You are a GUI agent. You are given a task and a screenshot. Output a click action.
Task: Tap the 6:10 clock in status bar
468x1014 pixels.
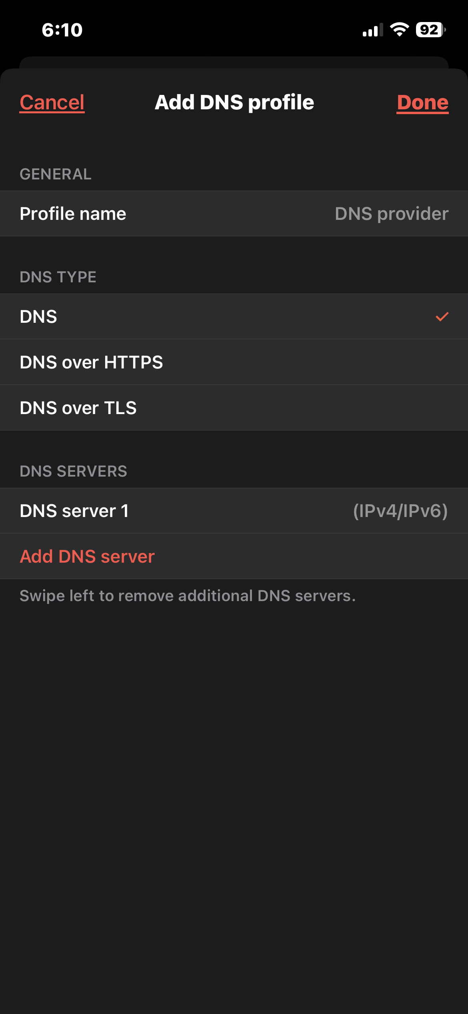[62, 30]
